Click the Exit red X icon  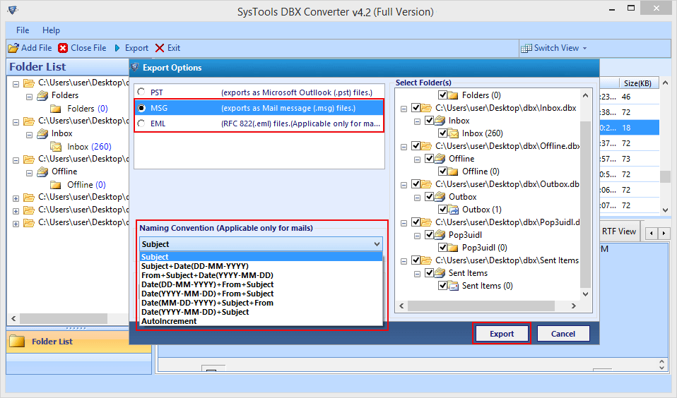point(160,48)
